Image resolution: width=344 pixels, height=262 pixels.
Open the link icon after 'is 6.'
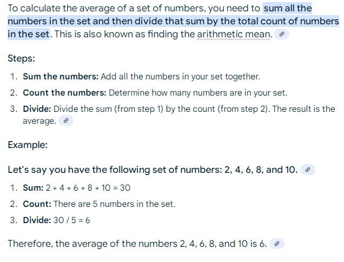pos(277,244)
